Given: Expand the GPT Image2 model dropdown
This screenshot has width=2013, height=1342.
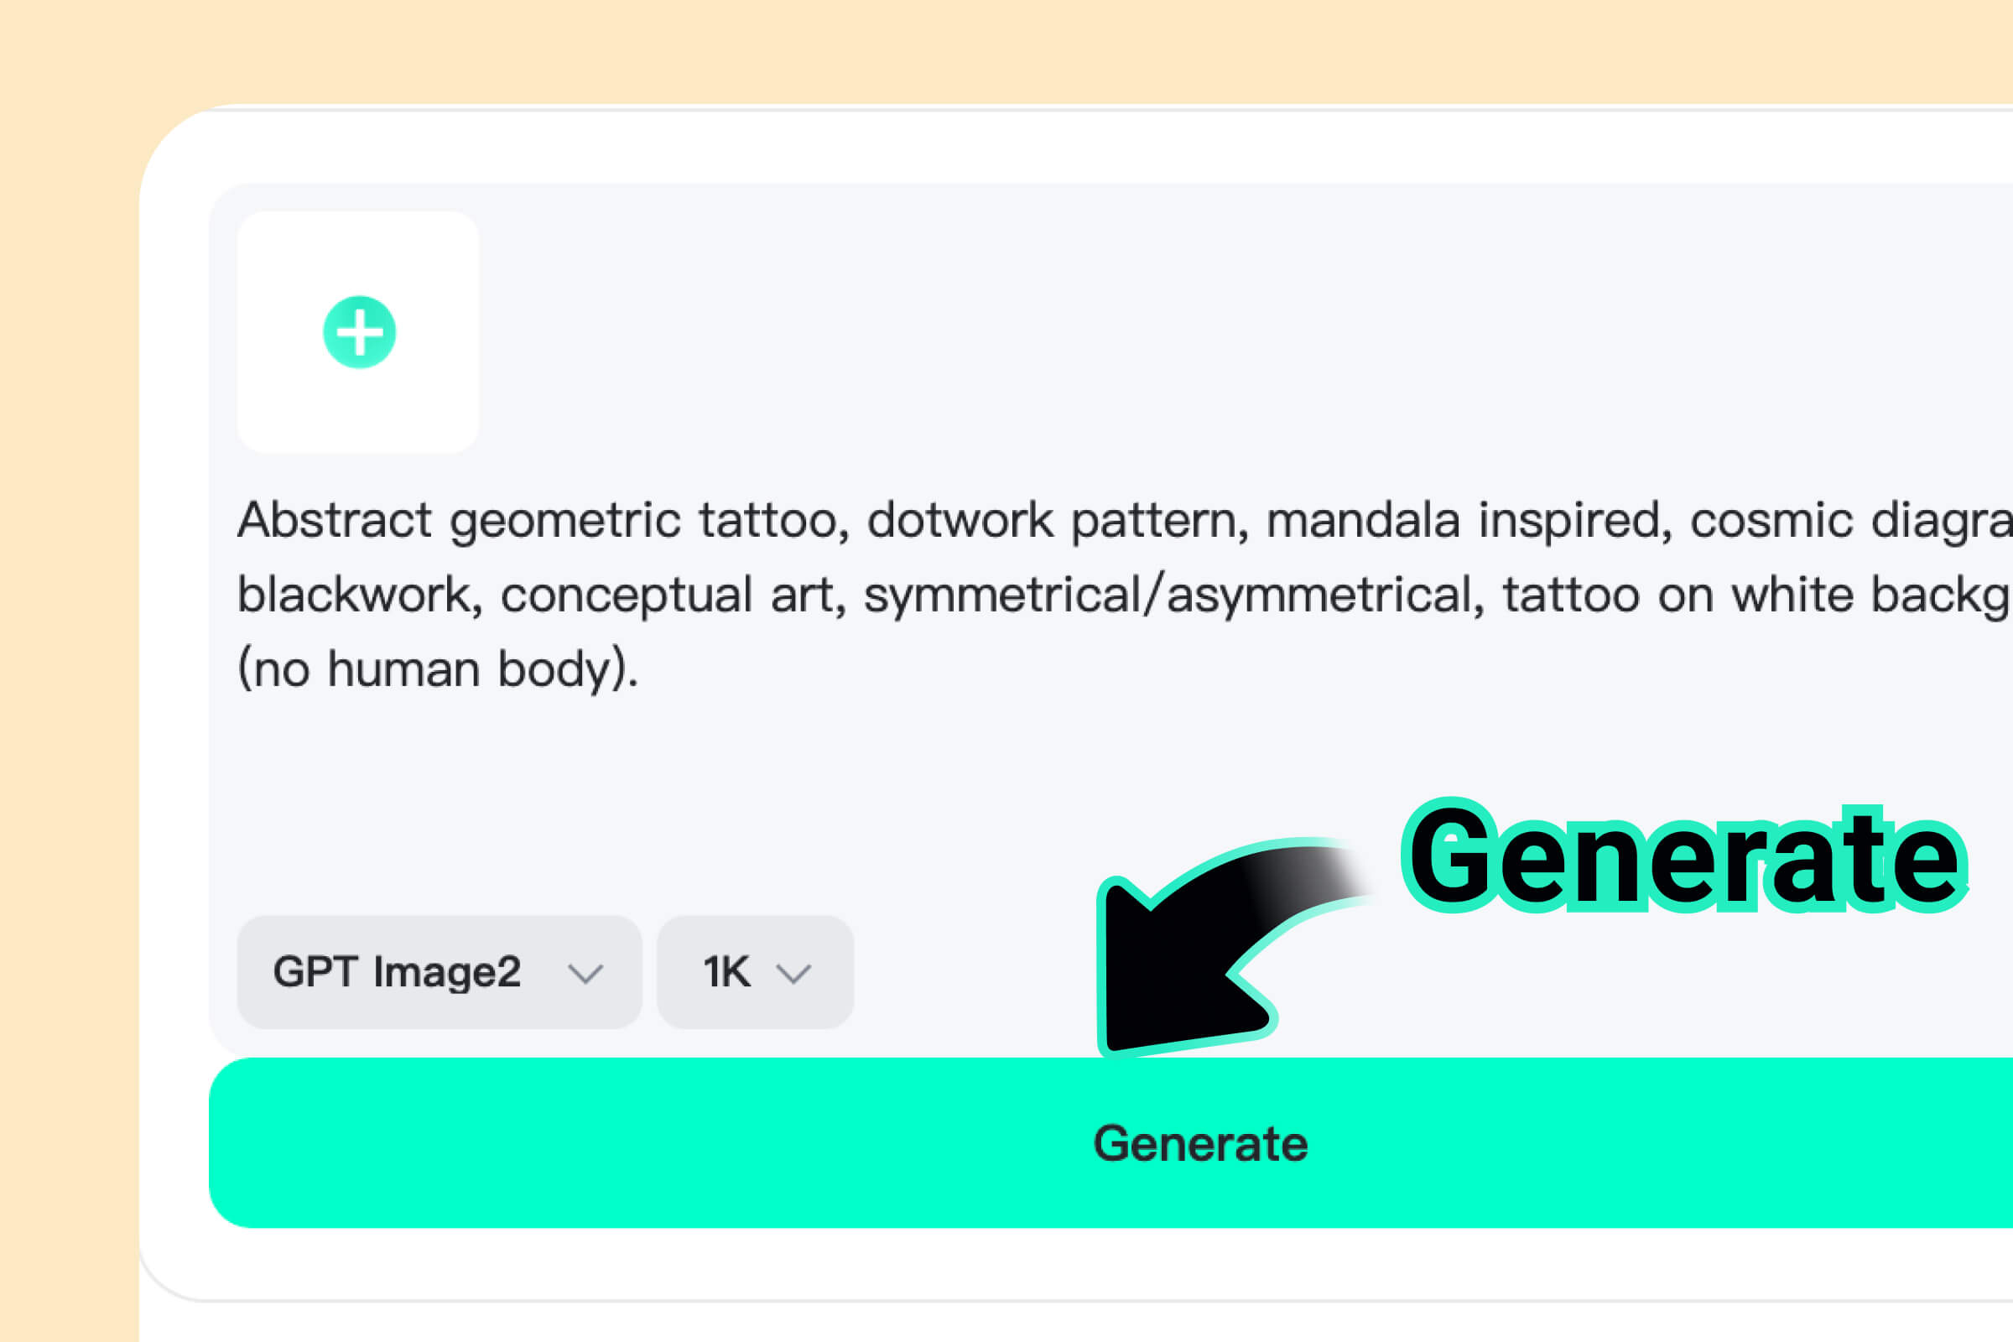Looking at the screenshot, I should (x=439, y=972).
